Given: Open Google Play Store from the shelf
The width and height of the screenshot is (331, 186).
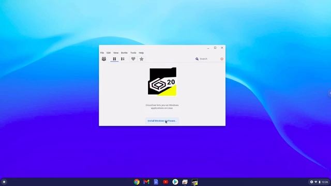Looking at the screenshot, I should click(x=175, y=182).
